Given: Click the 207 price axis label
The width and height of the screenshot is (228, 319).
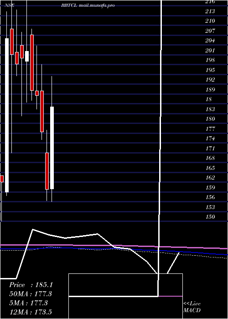Looking at the screenshot, I should 210,31.
